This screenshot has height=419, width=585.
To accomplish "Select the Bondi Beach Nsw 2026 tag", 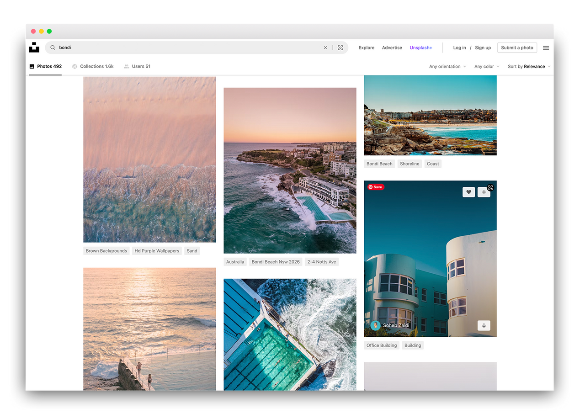I will [276, 262].
